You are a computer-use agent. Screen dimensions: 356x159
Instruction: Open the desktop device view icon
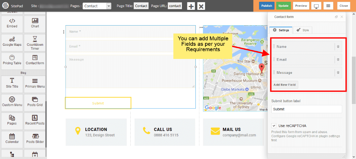(x=316, y=6)
